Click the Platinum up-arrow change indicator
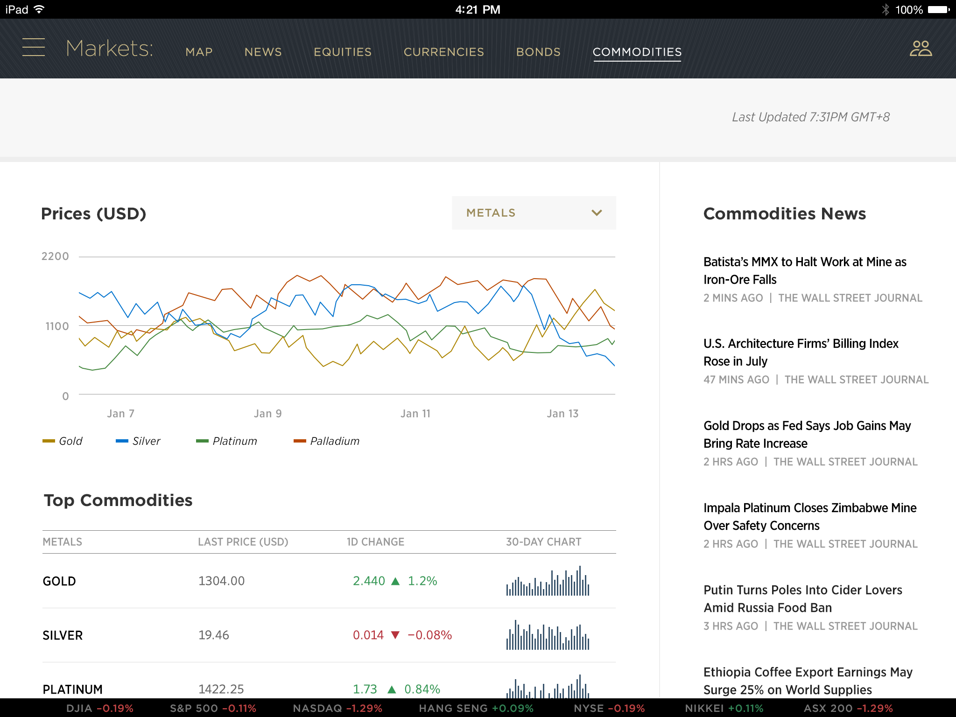Viewport: 956px width, 717px height. point(392,689)
